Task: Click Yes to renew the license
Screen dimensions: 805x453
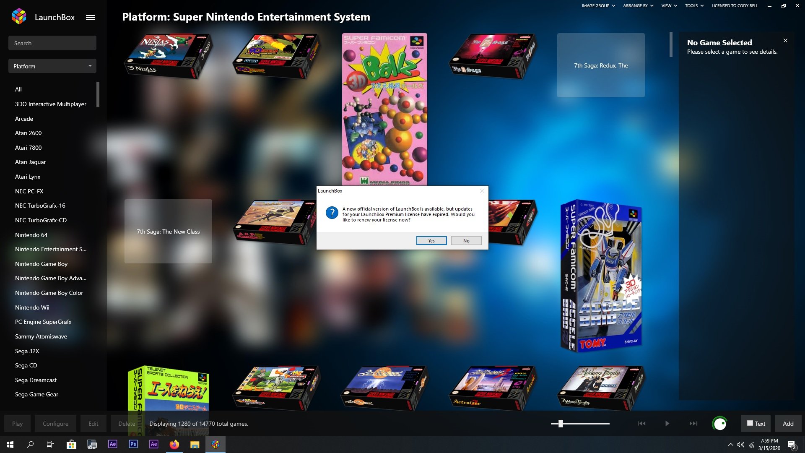Action: (x=431, y=241)
